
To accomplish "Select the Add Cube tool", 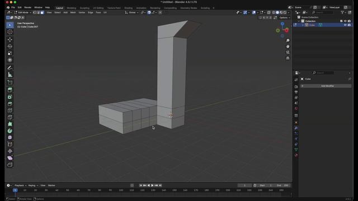I will click(10, 82).
